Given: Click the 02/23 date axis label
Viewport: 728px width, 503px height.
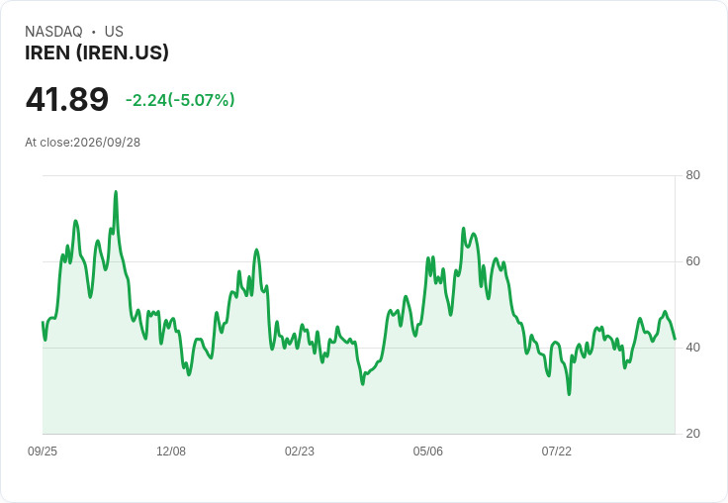Looking at the screenshot, I should pos(300,451).
